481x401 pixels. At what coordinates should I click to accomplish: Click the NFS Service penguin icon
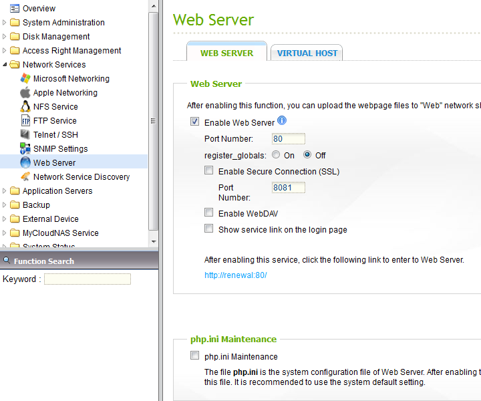click(x=25, y=107)
